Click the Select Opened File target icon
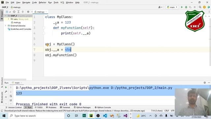 pos(14,12)
